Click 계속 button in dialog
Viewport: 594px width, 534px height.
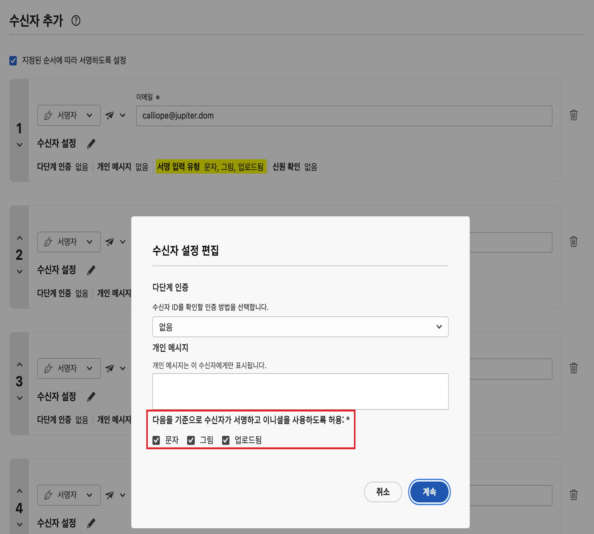click(x=429, y=492)
